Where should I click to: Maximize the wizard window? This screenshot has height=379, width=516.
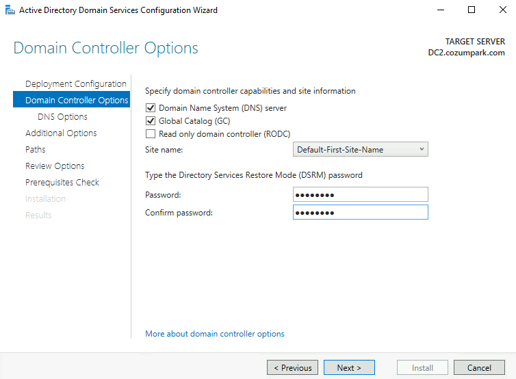(x=472, y=10)
